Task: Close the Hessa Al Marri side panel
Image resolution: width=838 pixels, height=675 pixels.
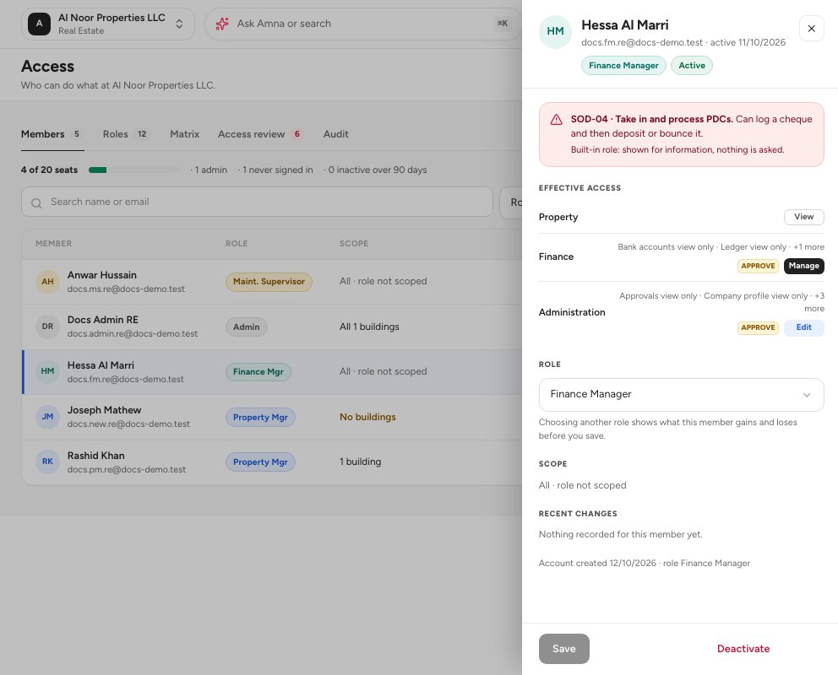Action: click(811, 29)
